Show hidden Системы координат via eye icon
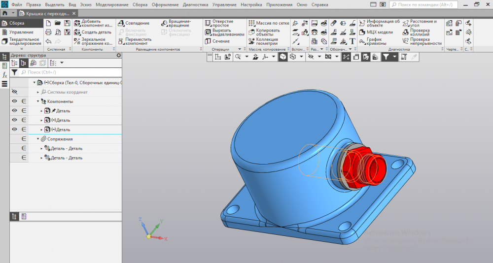493x263 pixels. 14,92
